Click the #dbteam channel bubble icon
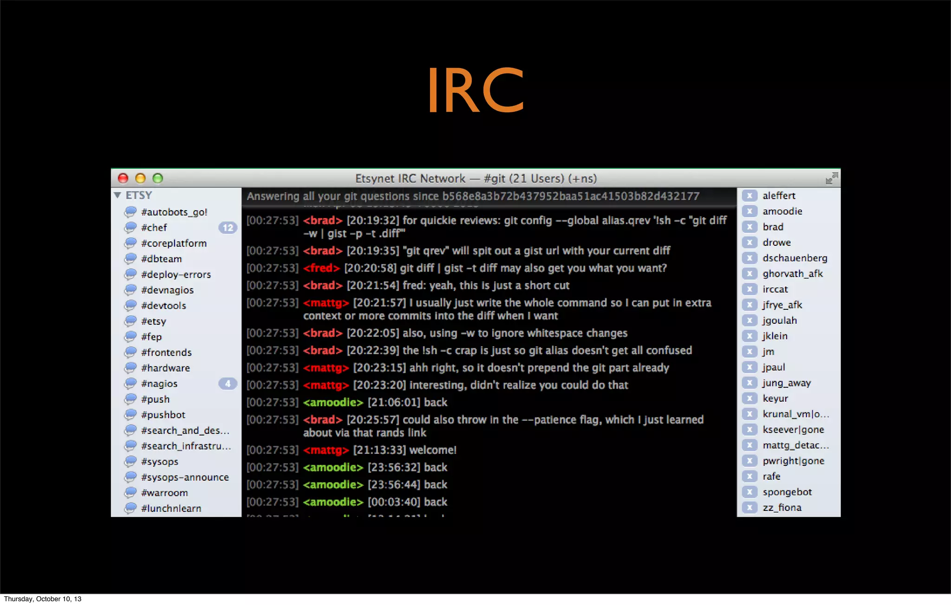 pyautogui.click(x=130, y=259)
